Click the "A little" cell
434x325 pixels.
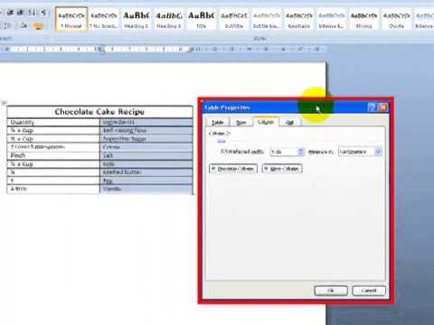click(x=53, y=189)
